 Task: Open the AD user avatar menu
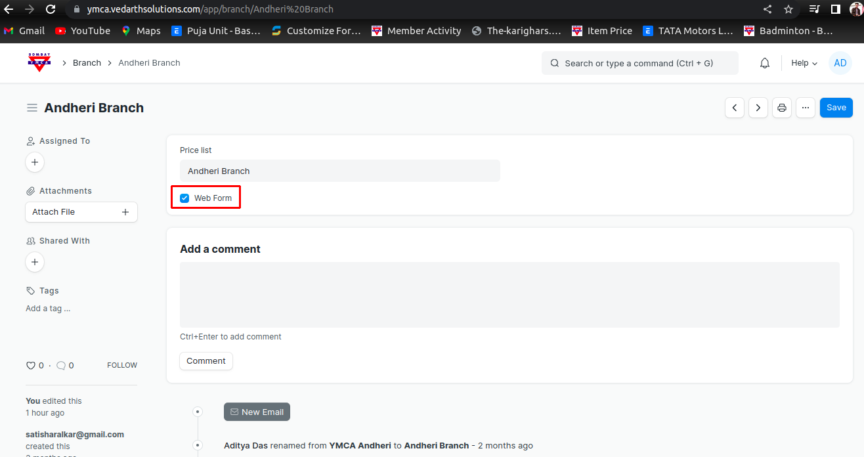click(840, 63)
